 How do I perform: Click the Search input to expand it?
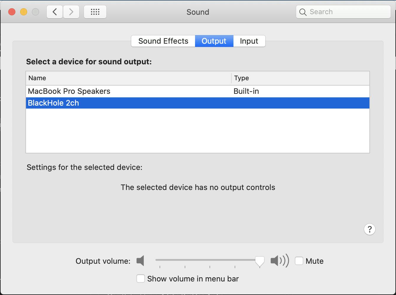(x=343, y=12)
